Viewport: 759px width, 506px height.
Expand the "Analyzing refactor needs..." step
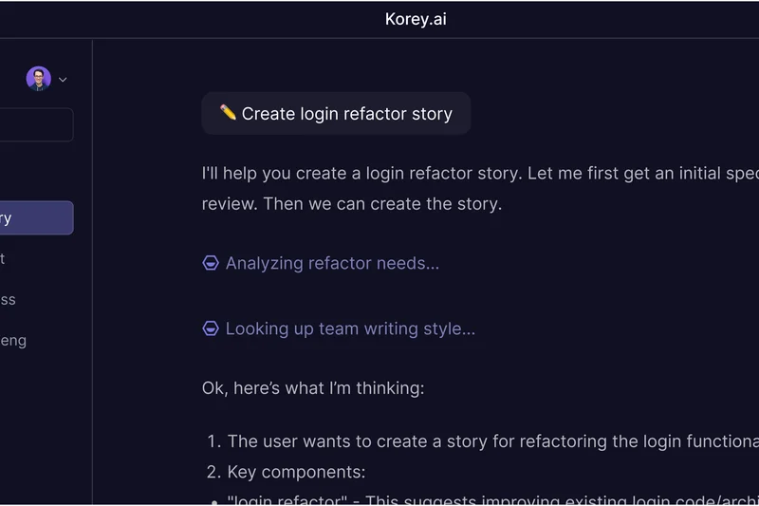[332, 263]
